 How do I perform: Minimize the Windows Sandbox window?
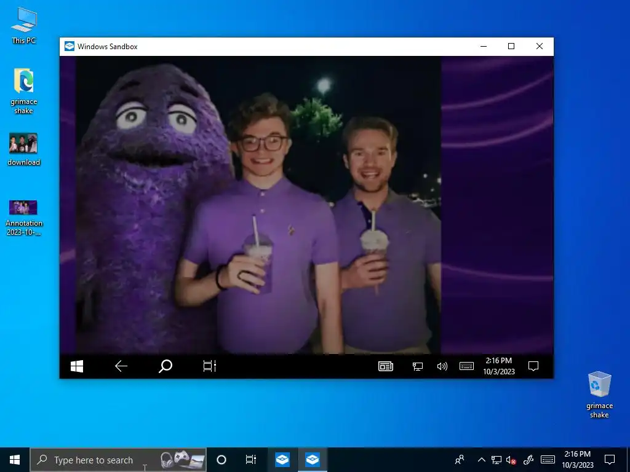(484, 46)
